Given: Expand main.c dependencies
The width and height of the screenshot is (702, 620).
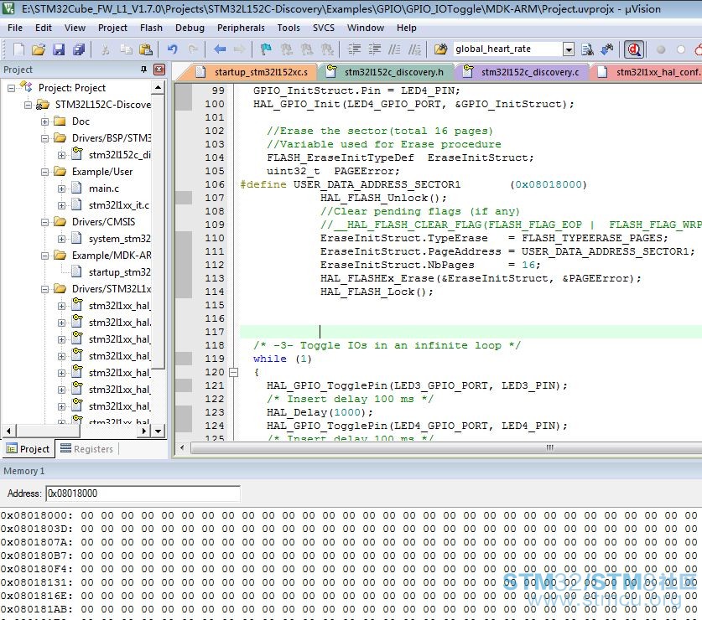Looking at the screenshot, I should [x=61, y=189].
